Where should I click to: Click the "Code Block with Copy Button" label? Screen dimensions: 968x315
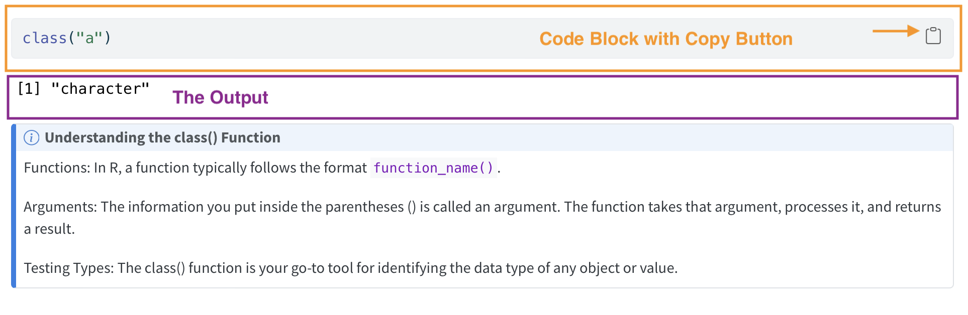click(x=665, y=39)
